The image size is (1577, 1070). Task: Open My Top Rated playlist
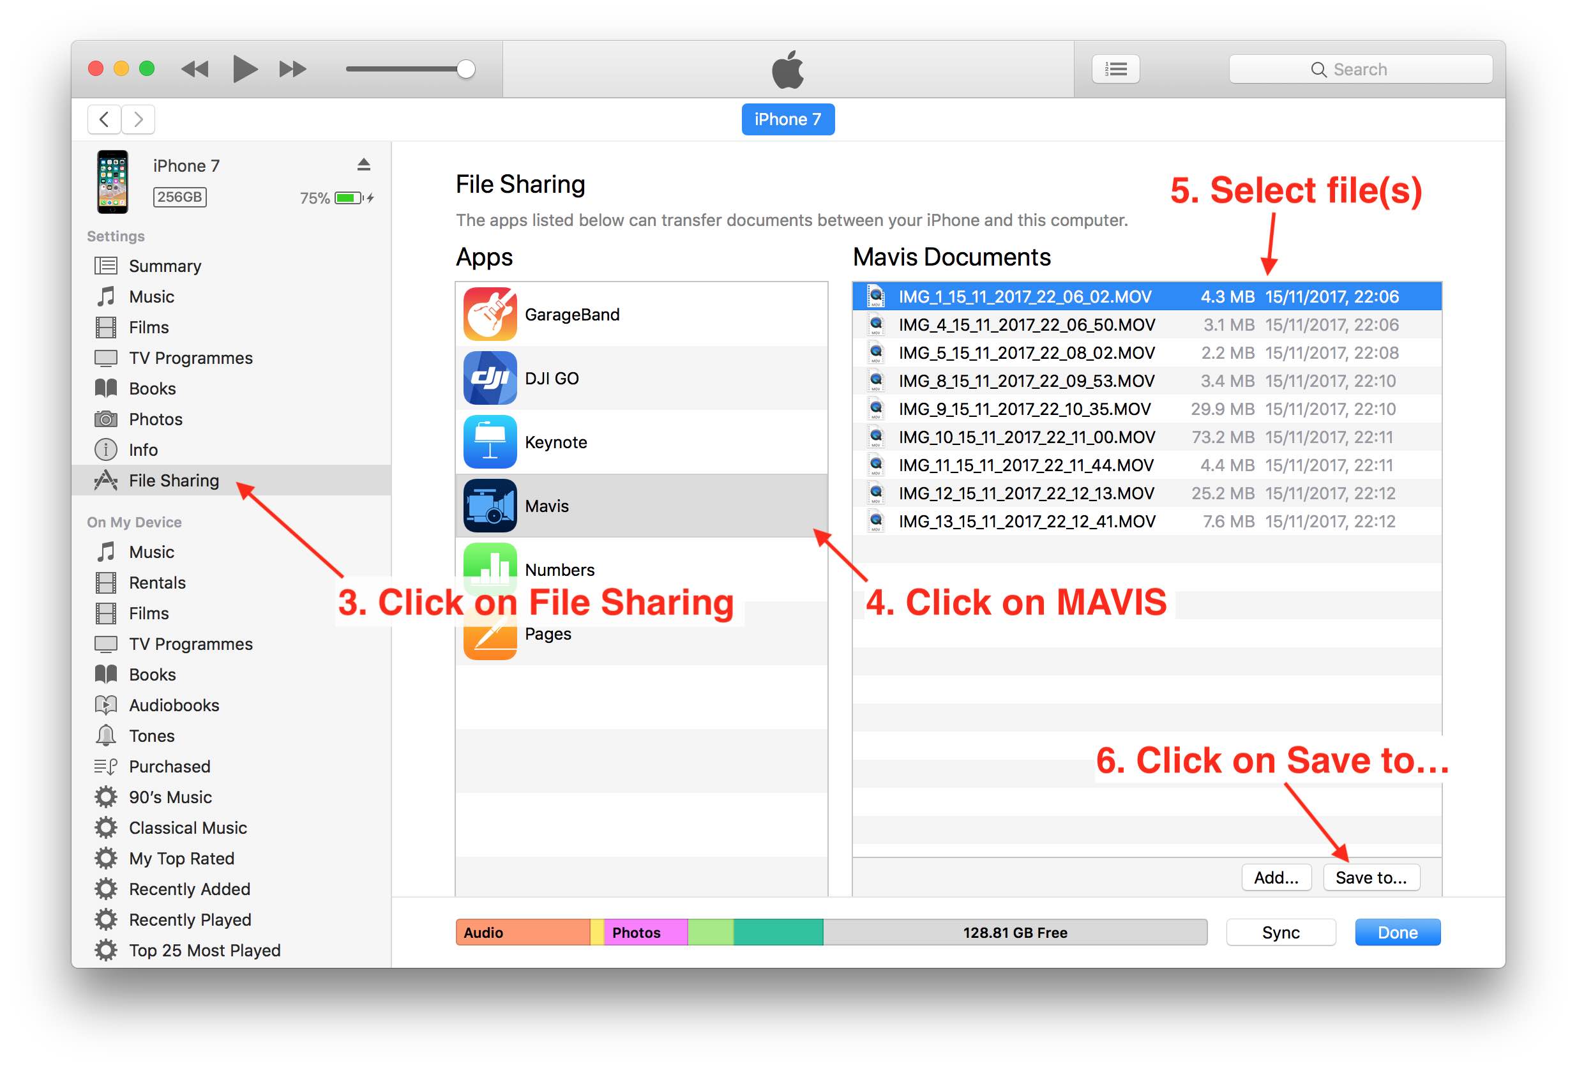[230, 858]
